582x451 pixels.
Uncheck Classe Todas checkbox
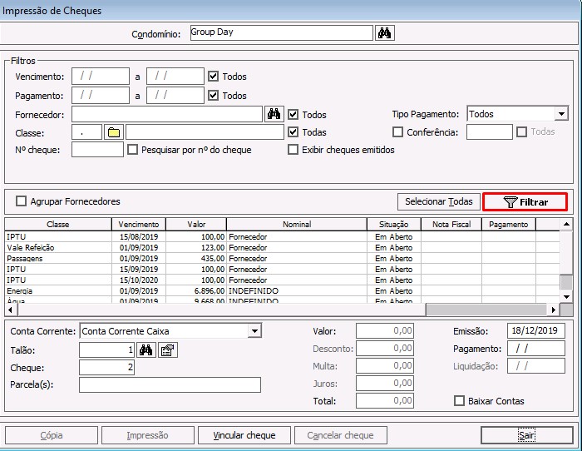293,131
